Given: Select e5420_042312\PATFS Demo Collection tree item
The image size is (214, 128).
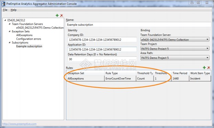Looking at the screenshot, I should 40,28.
